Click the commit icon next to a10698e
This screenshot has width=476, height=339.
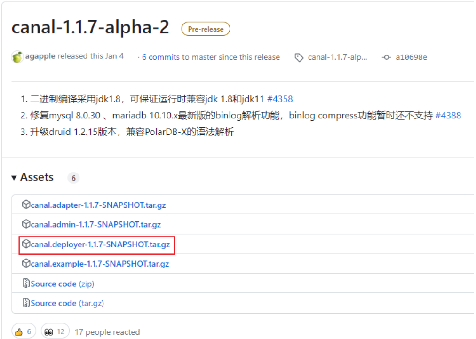tap(386, 57)
